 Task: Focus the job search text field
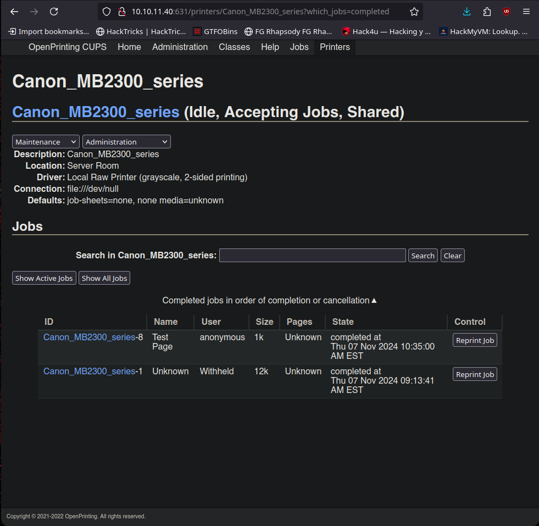[313, 256]
